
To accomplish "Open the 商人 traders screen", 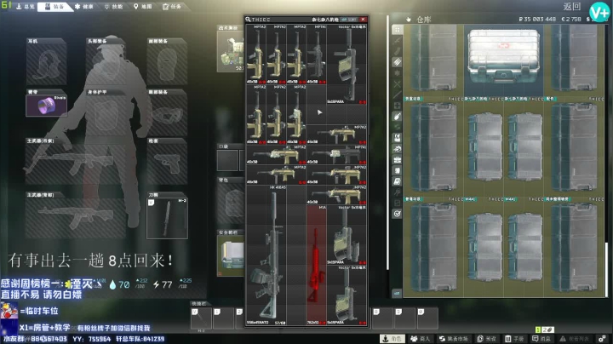I will (421, 339).
